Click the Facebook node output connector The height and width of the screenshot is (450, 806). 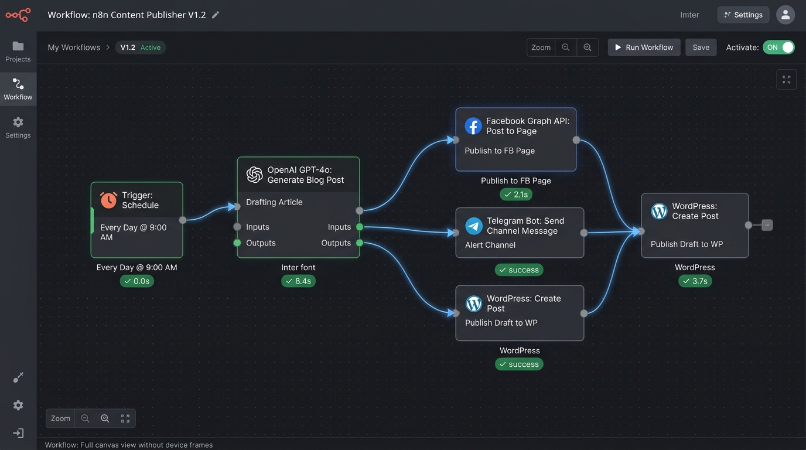576,140
